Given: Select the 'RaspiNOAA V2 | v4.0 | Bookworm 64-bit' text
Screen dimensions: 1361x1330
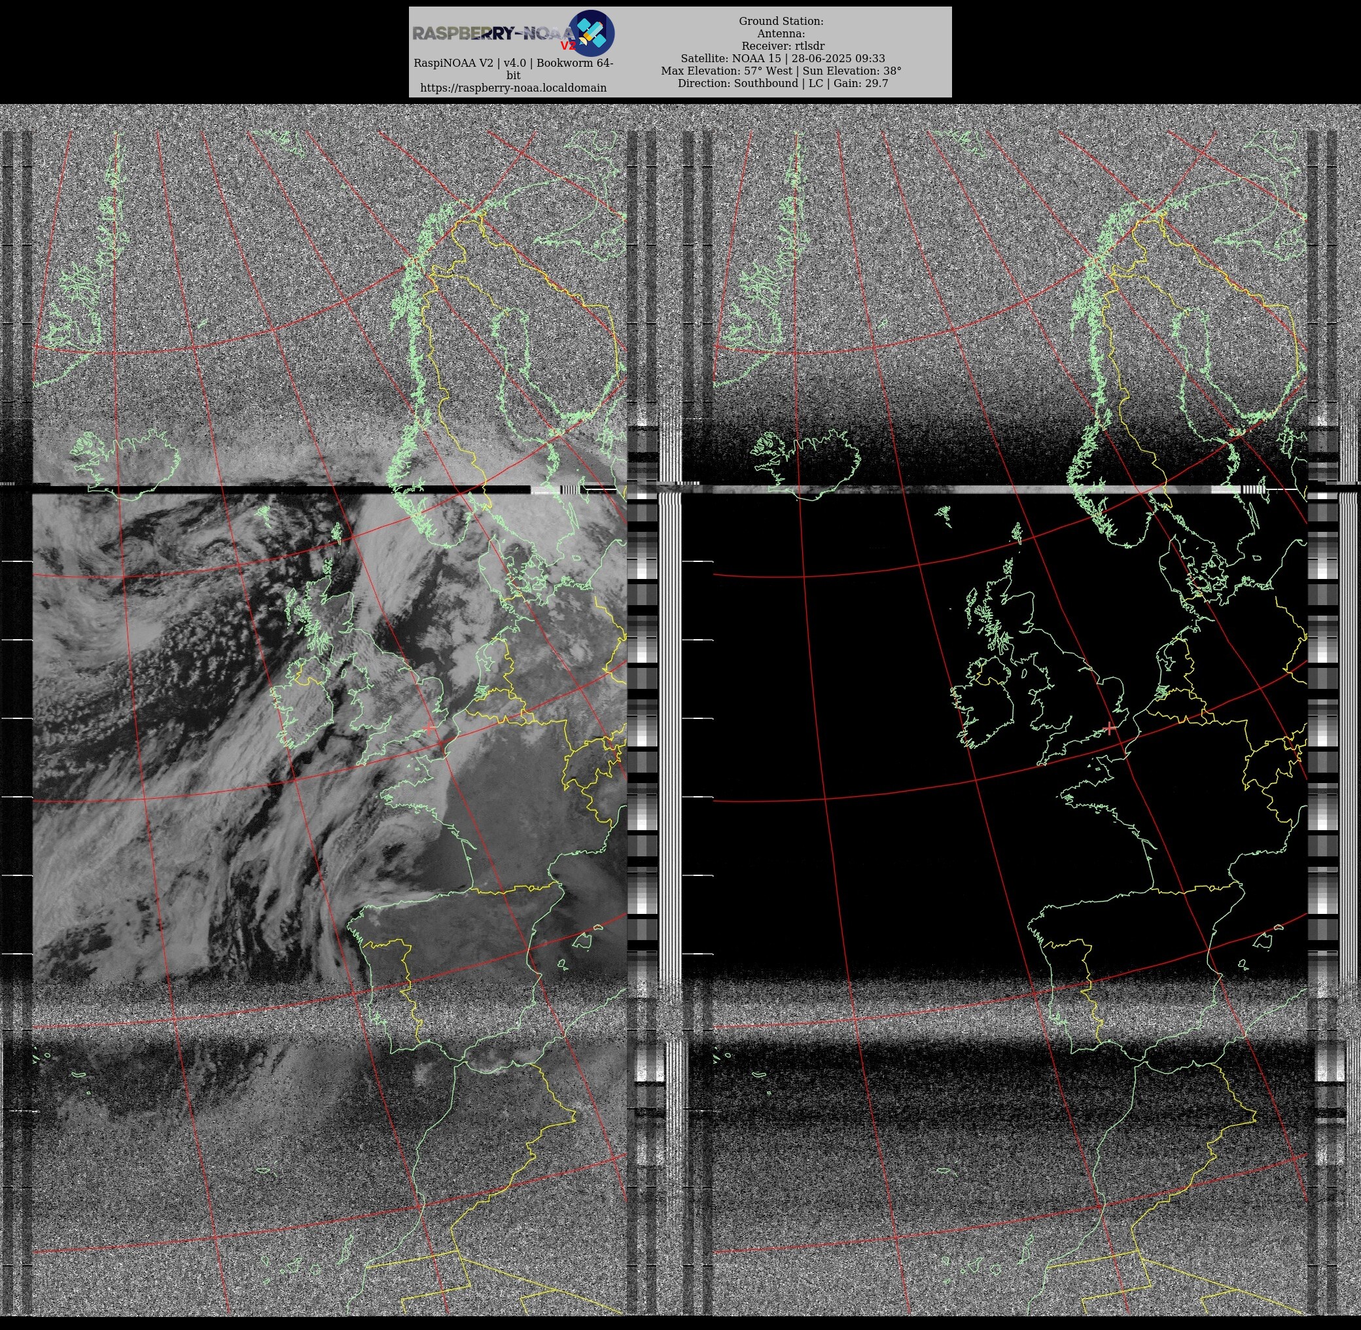Looking at the screenshot, I should pos(514,69).
